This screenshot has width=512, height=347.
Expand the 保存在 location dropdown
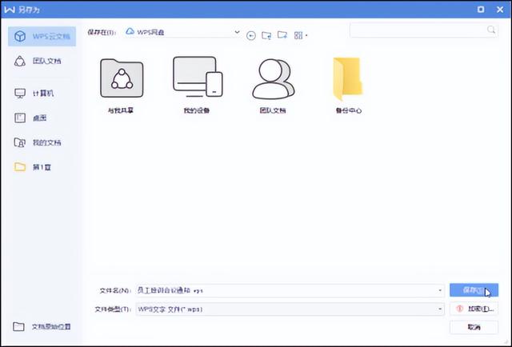coord(237,32)
